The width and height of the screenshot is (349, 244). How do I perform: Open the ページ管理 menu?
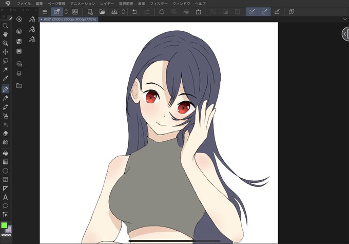coord(56,4)
